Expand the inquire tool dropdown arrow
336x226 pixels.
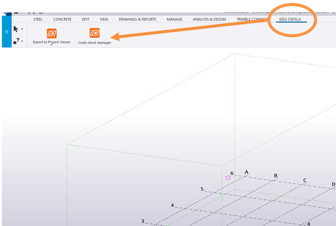tap(22, 42)
